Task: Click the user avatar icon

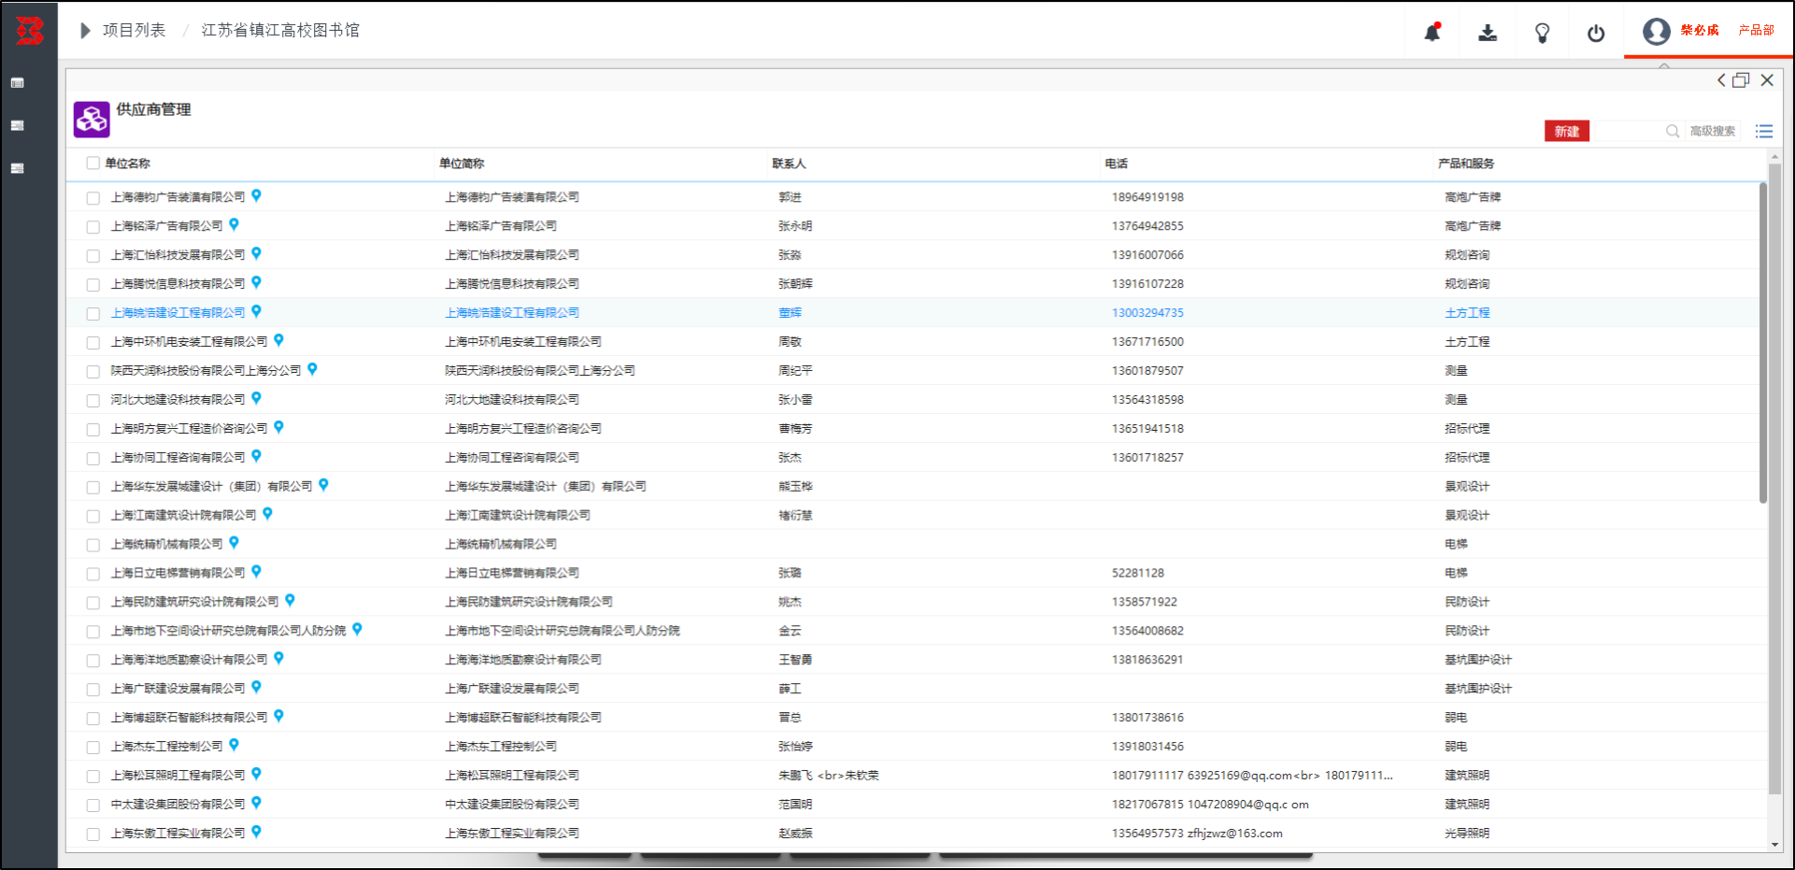Action: click(1657, 32)
